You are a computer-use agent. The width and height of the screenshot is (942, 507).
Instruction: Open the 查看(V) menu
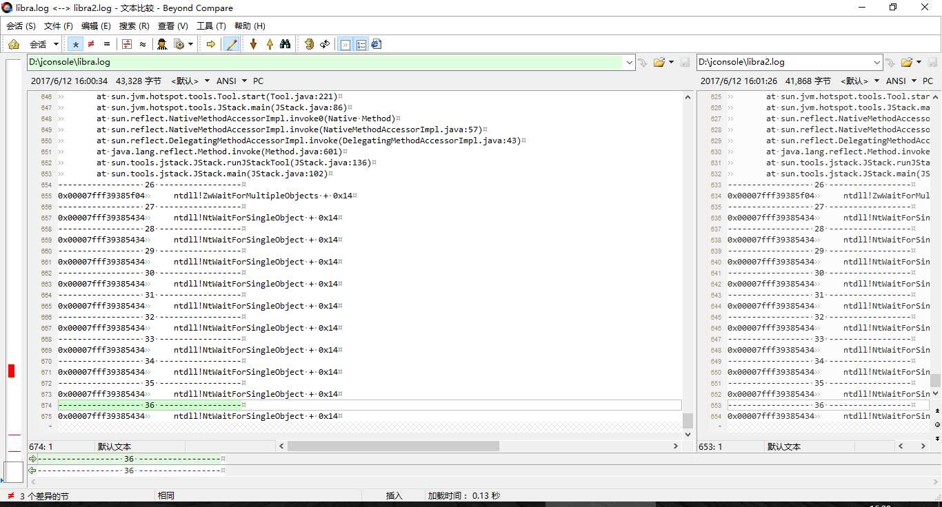(172, 25)
